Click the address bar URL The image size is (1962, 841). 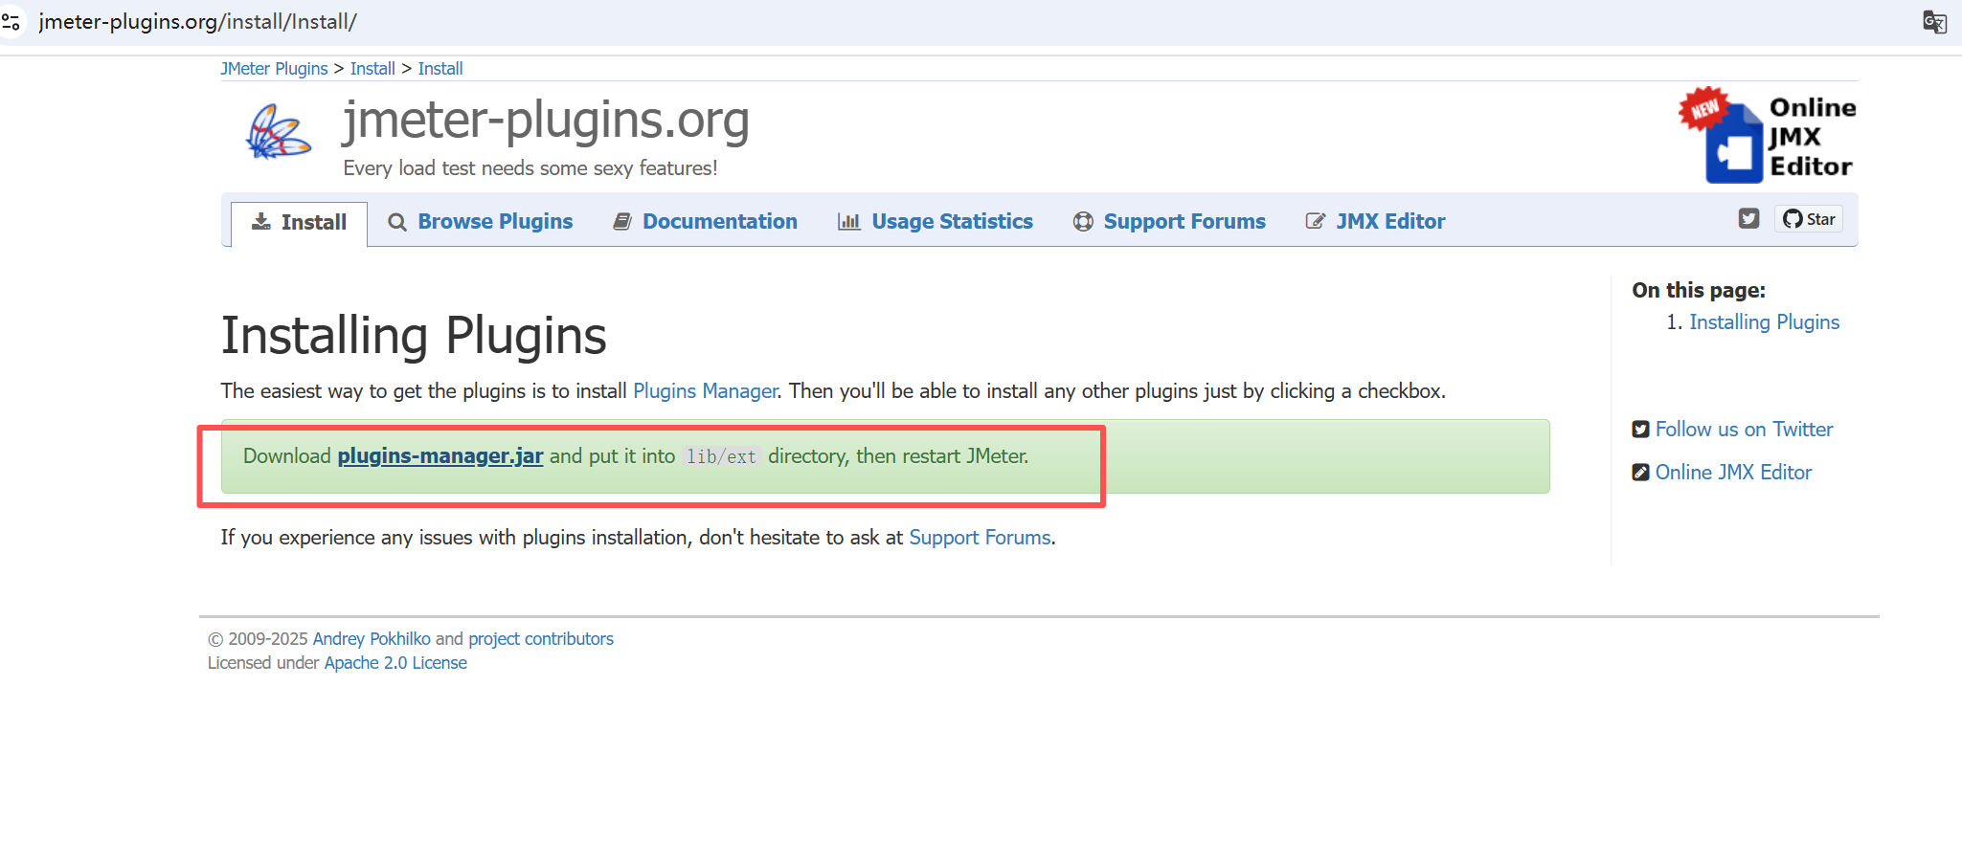tap(197, 21)
